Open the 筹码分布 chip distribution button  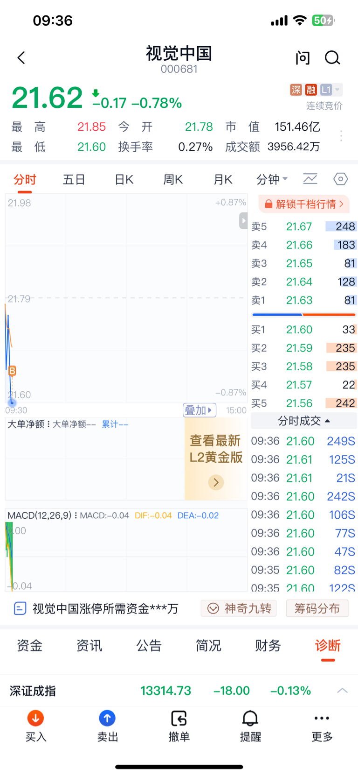coord(317,608)
